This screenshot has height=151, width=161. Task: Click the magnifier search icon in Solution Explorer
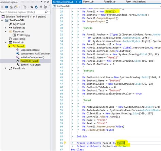coord(46,12)
